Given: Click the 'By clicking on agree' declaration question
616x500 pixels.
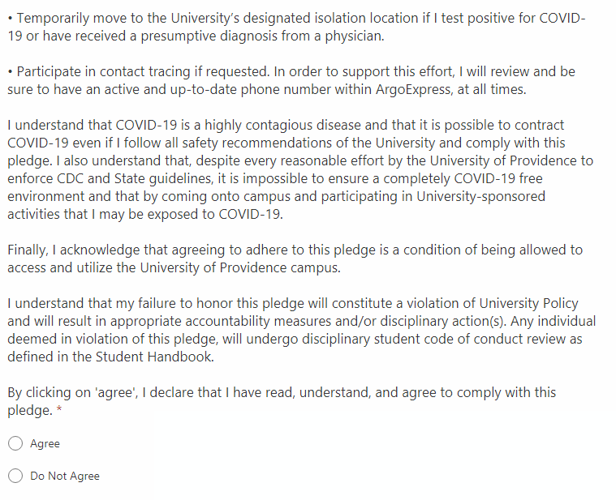Looking at the screenshot, I should point(282,401).
